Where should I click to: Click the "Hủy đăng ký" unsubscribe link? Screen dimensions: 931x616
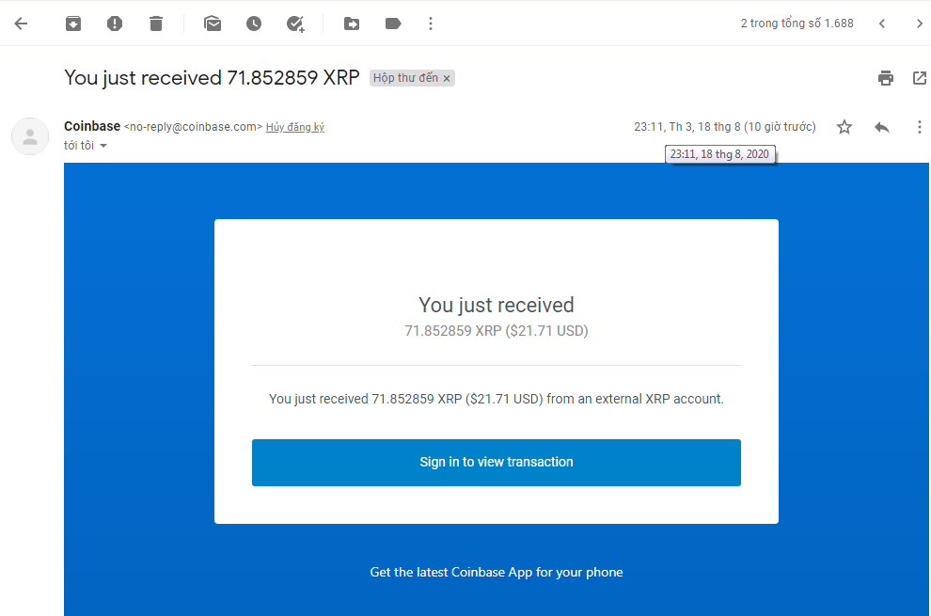point(295,127)
